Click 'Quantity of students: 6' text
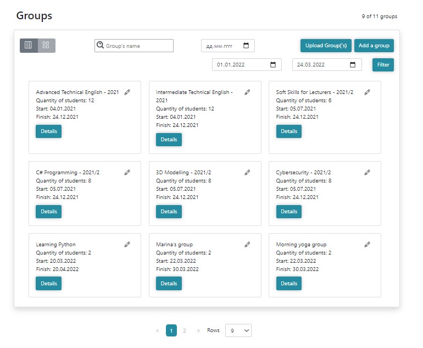This screenshot has width=423, height=348. coord(304,101)
